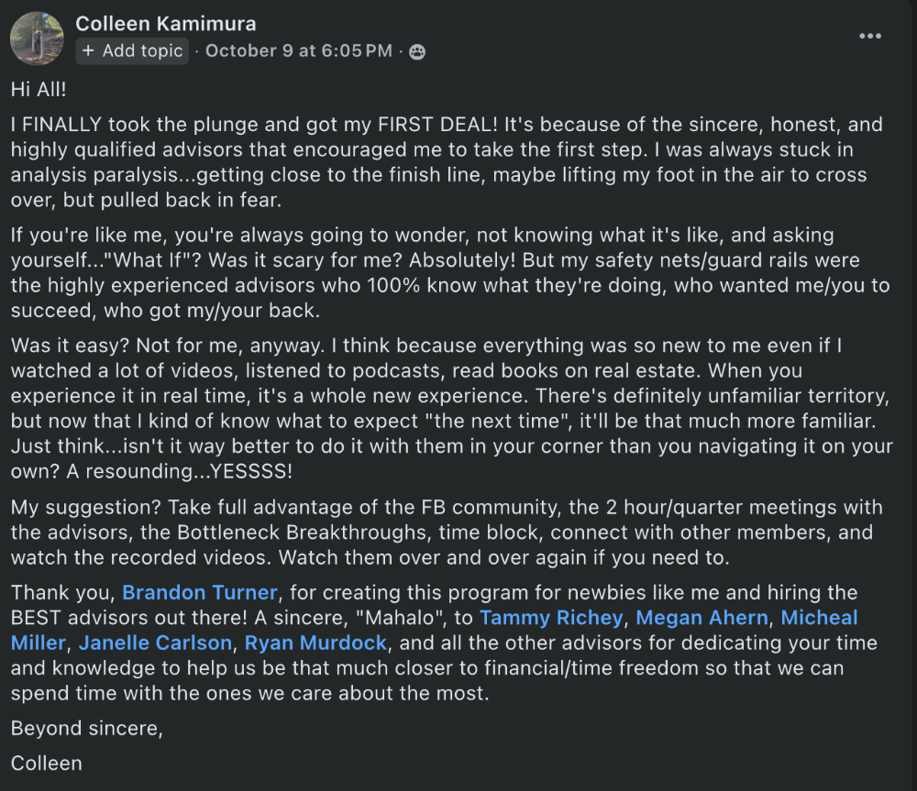Open author name Colleen Kamimura's profile
Image resolution: width=917 pixels, height=791 pixels.
pyautogui.click(x=166, y=24)
